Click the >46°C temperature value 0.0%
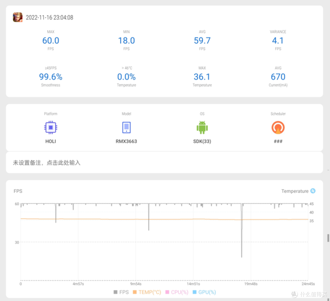 click(127, 77)
